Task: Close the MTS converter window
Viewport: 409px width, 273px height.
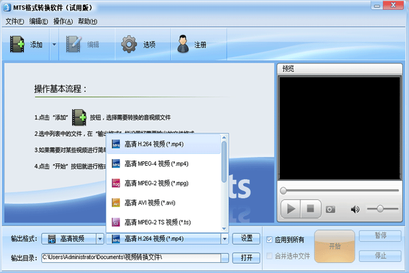Action: coord(393,6)
